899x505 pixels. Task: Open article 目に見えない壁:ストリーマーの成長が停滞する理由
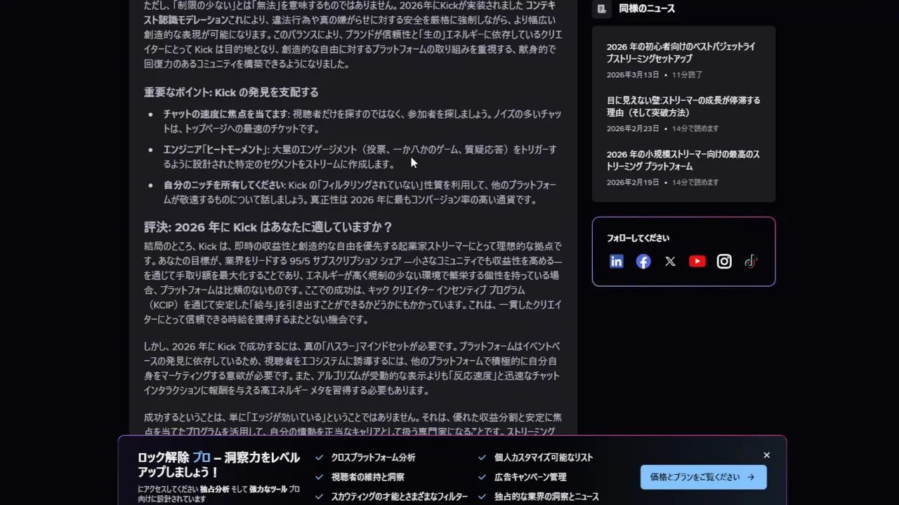click(683, 106)
